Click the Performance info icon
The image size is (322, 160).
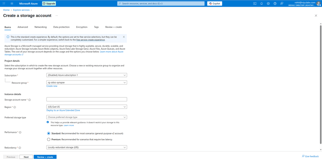tap(20, 132)
